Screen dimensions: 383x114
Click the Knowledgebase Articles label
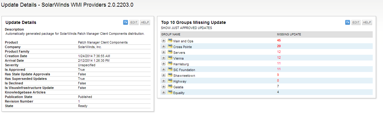[x=25, y=92]
